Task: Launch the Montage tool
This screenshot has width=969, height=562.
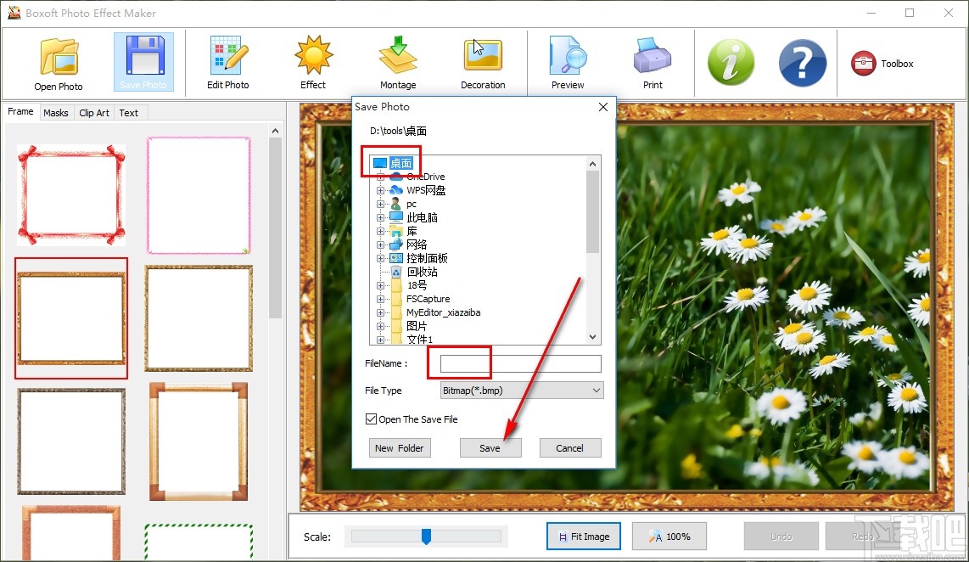Action: point(398,63)
